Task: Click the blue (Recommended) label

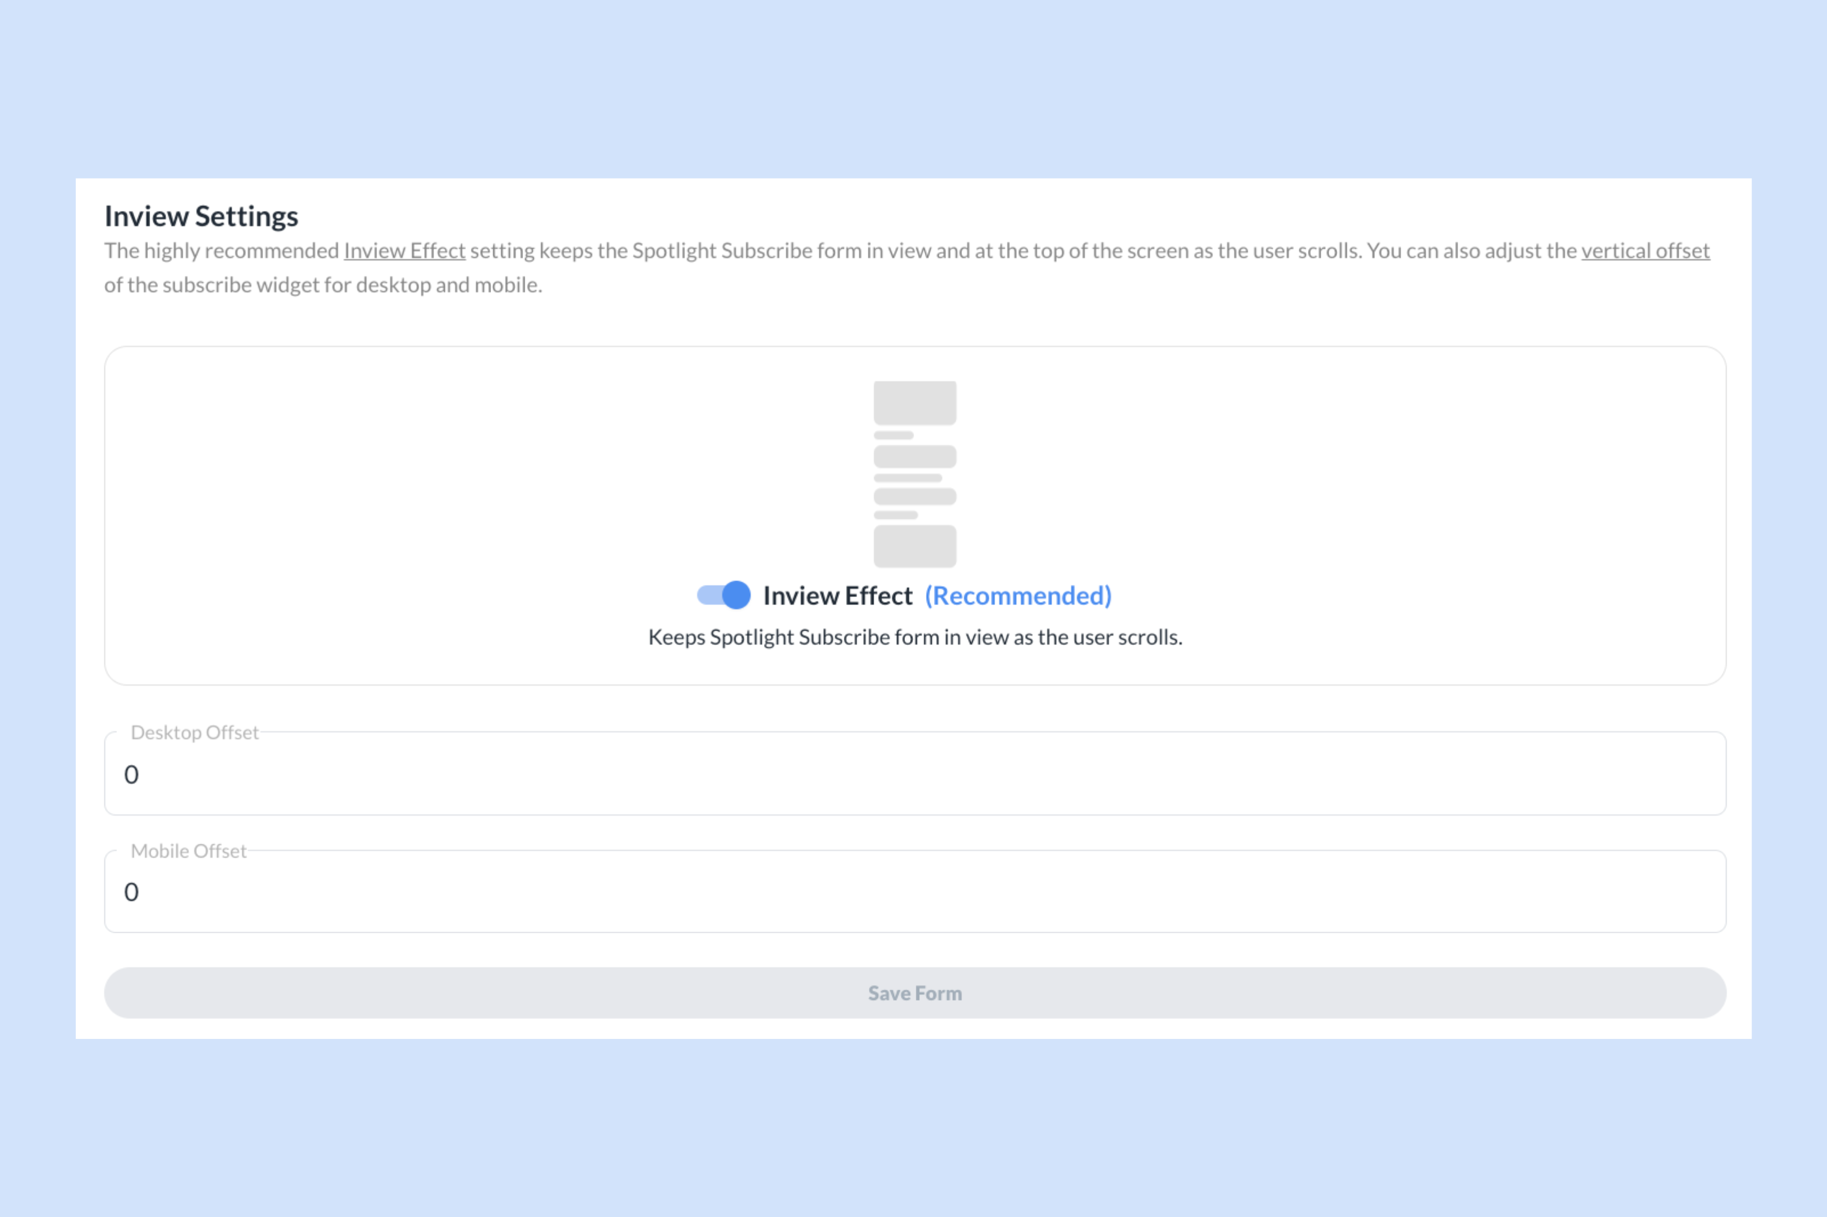Action: click(1017, 595)
